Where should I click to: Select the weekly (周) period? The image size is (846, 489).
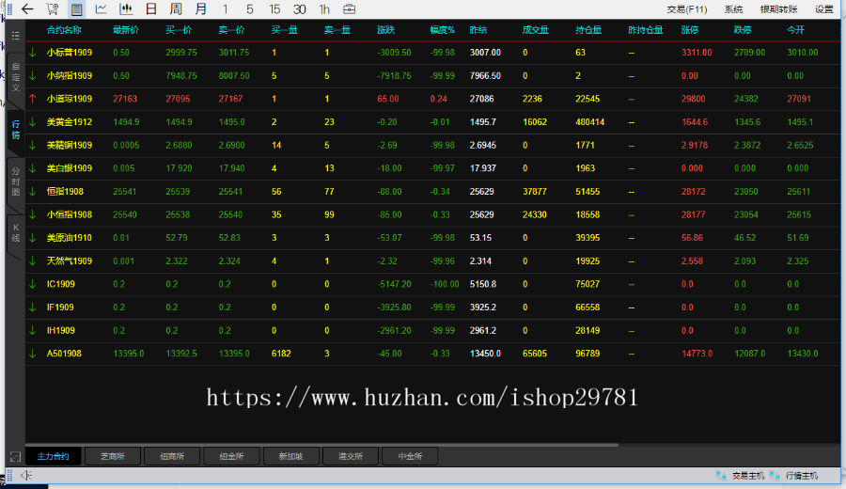(176, 8)
